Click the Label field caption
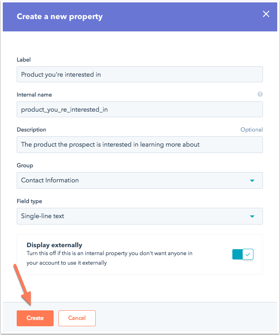280x335 pixels. 24,60
